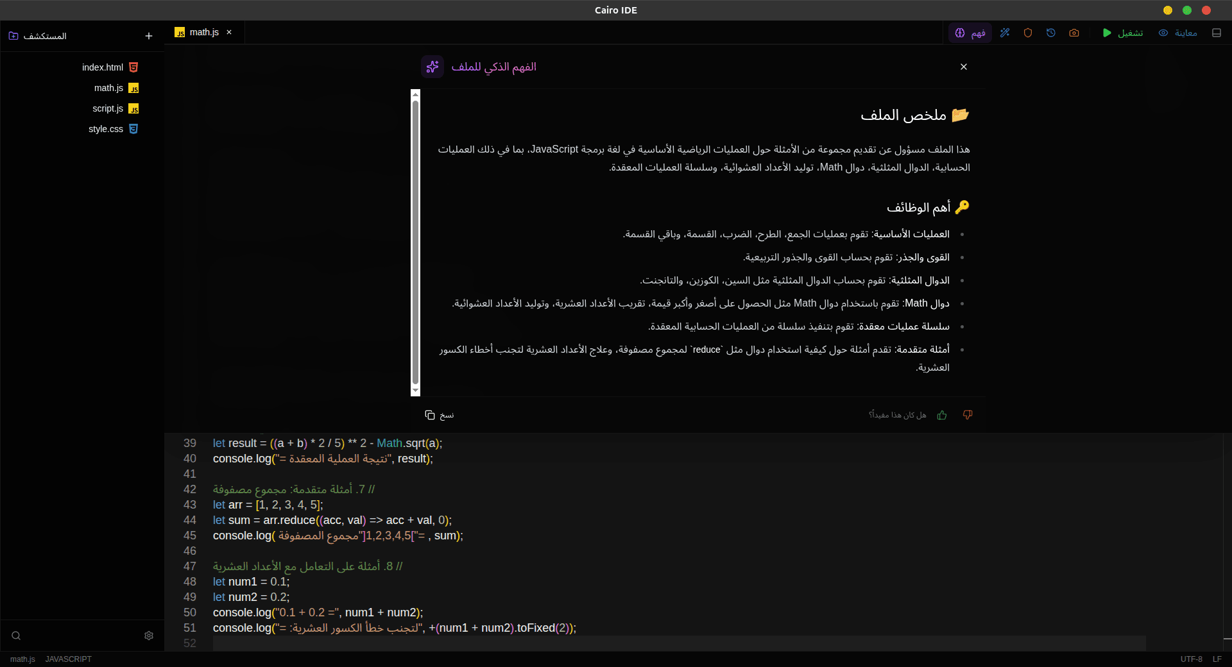1232x667 pixels.
Task: Close the smart file understanding panel
Action: click(964, 67)
